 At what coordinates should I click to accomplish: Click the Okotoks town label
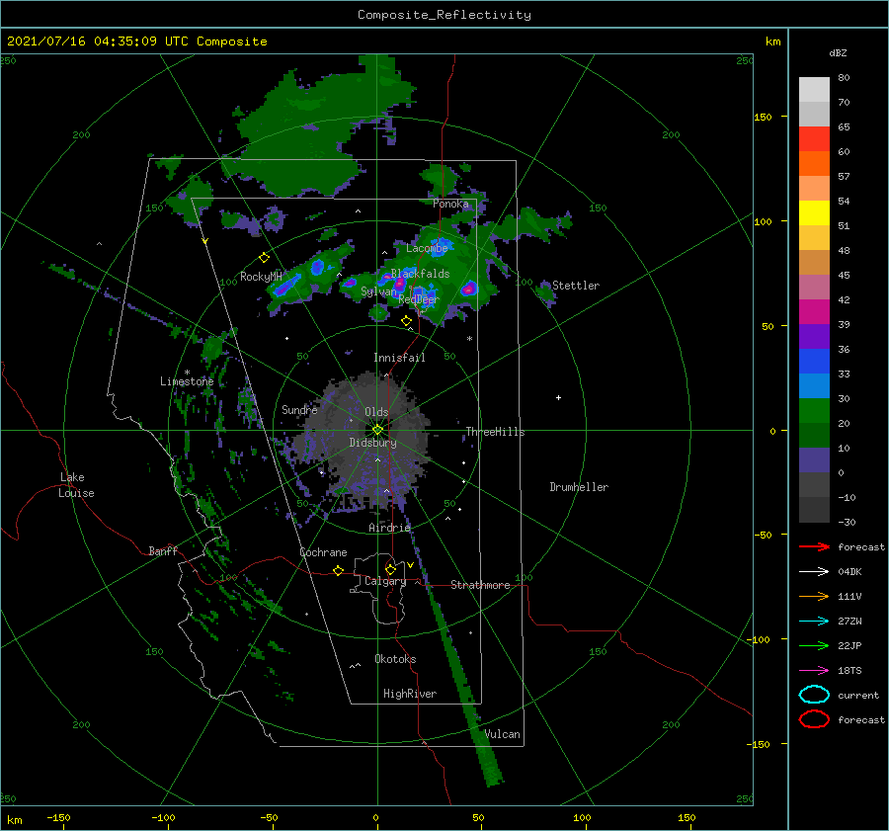pyautogui.click(x=395, y=658)
